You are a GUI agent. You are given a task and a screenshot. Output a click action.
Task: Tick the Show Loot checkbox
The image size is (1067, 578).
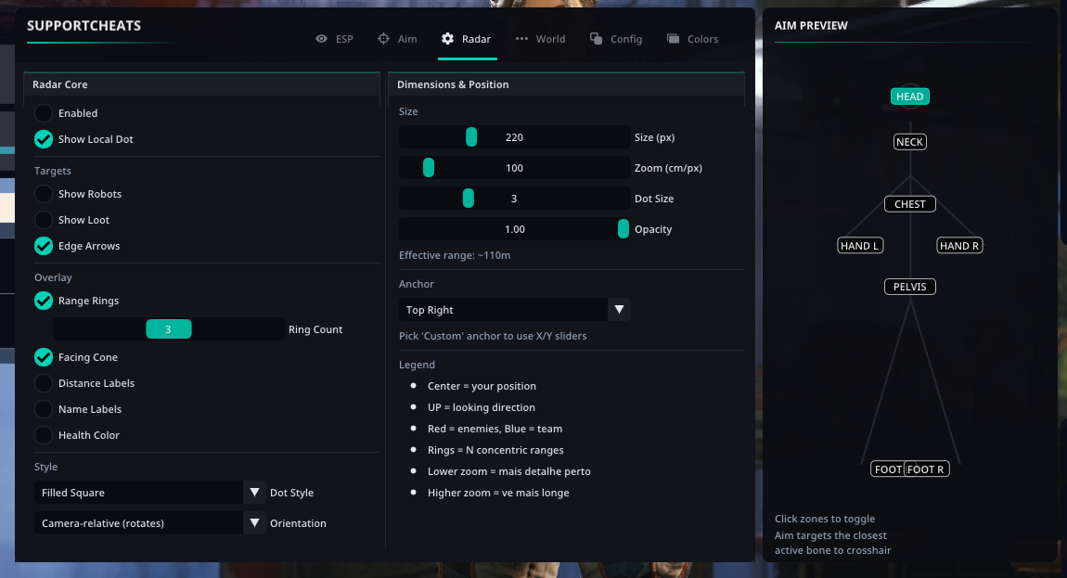point(44,220)
